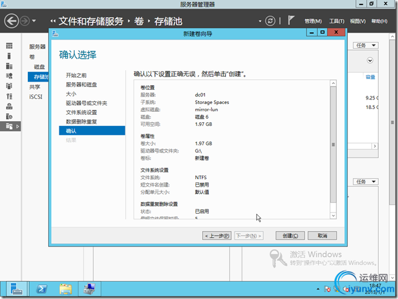Go to 数据删除重复 wizard step

tap(81, 122)
